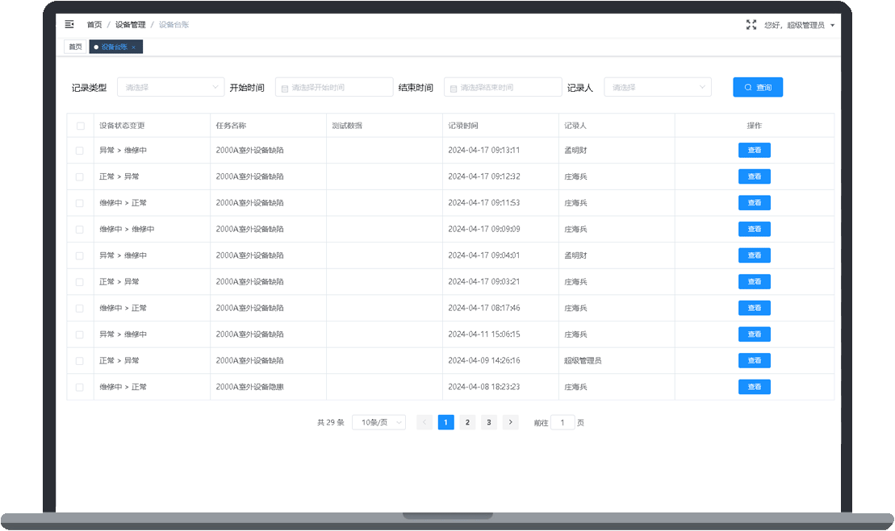Close the 设备台账 tab
The width and height of the screenshot is (895, 531).
(134, 48)
